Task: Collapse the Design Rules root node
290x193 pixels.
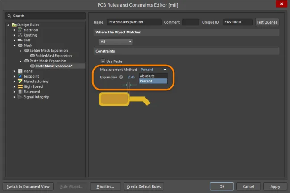Action: 8,25
